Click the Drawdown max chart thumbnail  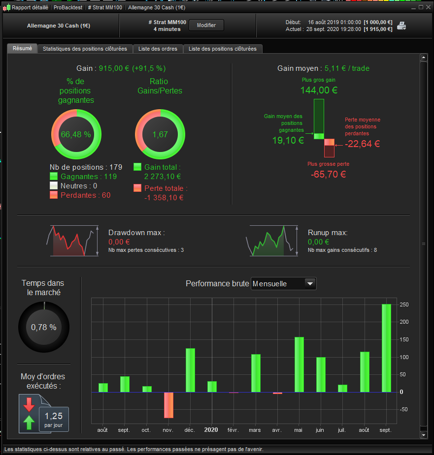pos(73,241)
